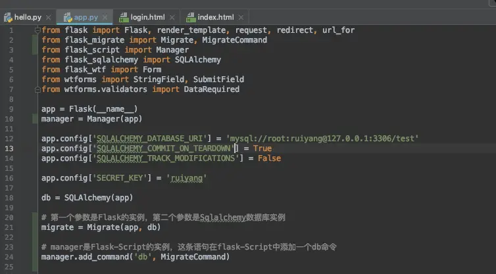Click line number 13 in the gutter

point(9,148)
